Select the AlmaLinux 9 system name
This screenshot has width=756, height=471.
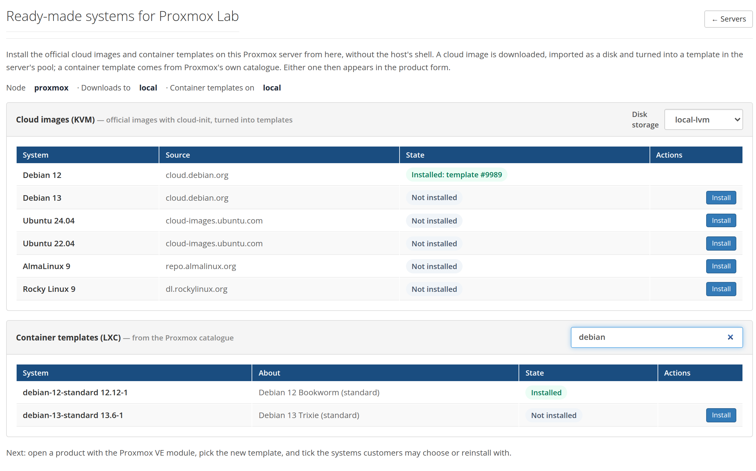[x=46, y=266]
